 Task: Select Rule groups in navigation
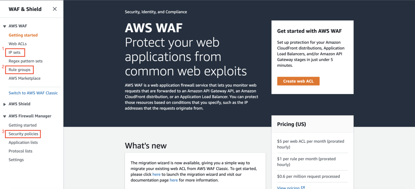tap(20, 70)
